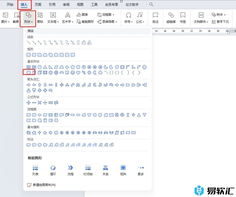236x197 pixels.
Task: Select the crescent moon shape
Action: (x=95, y=73)
